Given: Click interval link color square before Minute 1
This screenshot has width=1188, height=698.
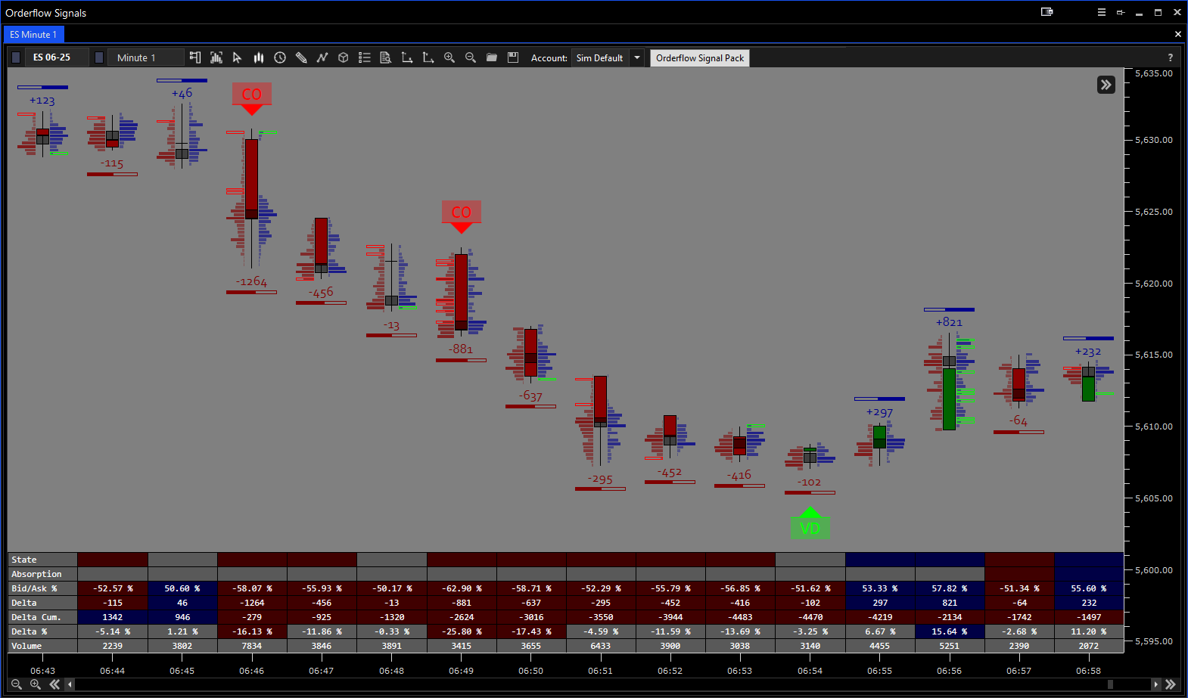Looking at the screenshot, I should [x=99, y=57].
